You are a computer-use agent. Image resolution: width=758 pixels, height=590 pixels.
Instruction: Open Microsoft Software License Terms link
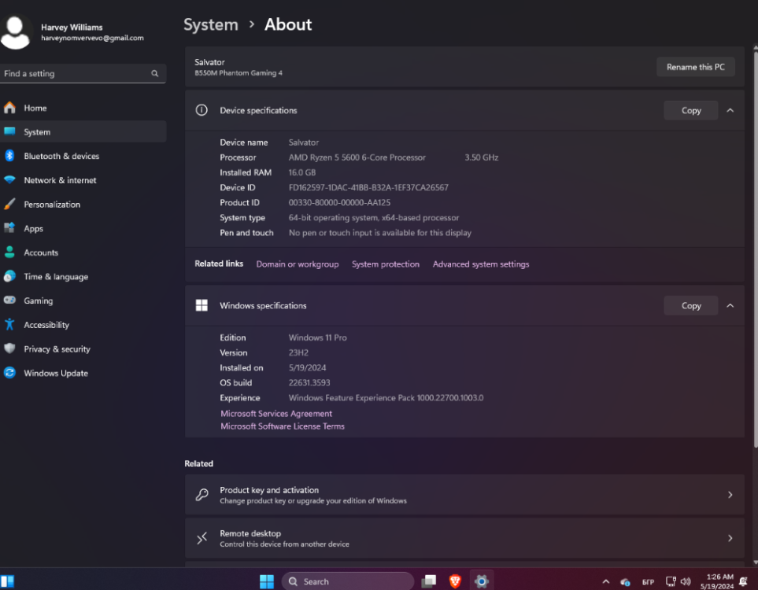click(x=283, y=426)
